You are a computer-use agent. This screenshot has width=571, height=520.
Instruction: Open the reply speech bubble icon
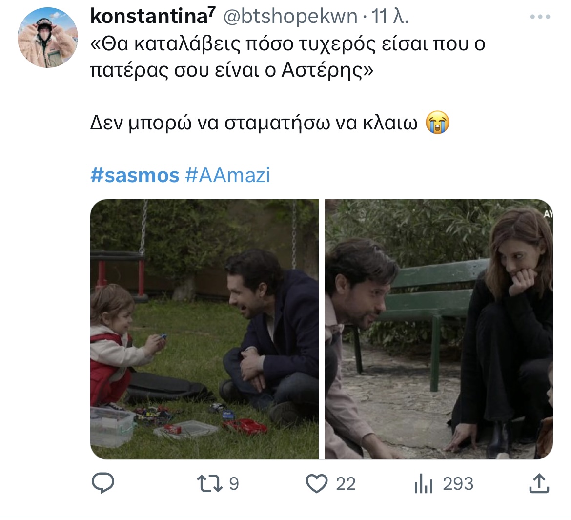tap(102, 483)
